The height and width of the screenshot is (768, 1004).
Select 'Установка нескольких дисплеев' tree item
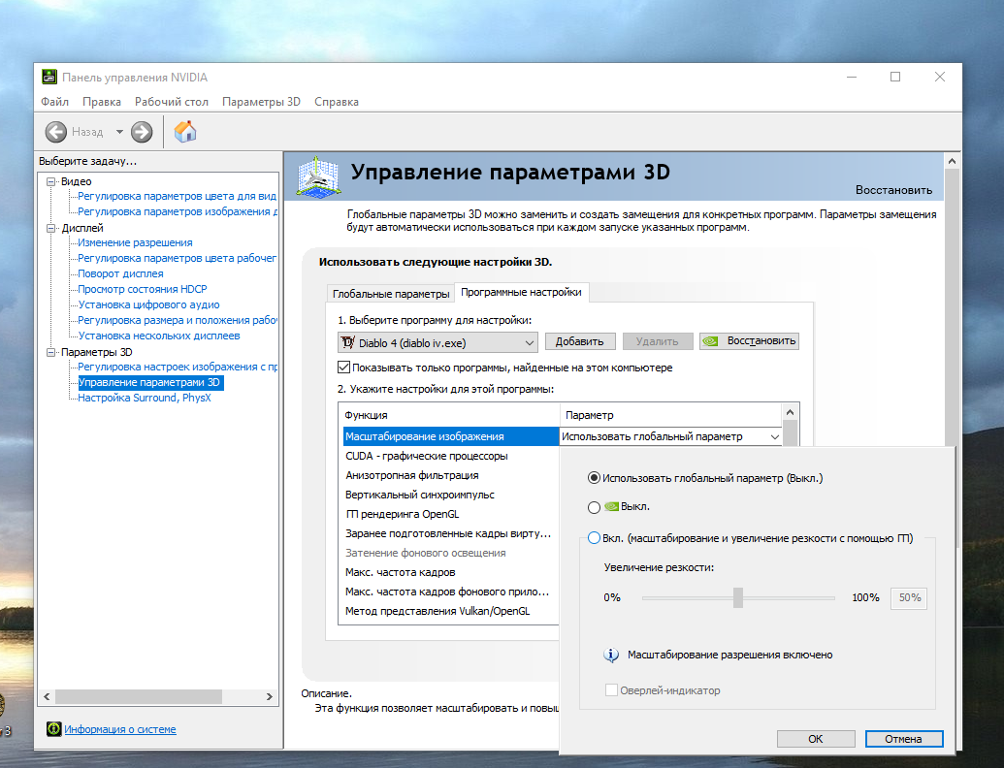click(x=159, y=336)
